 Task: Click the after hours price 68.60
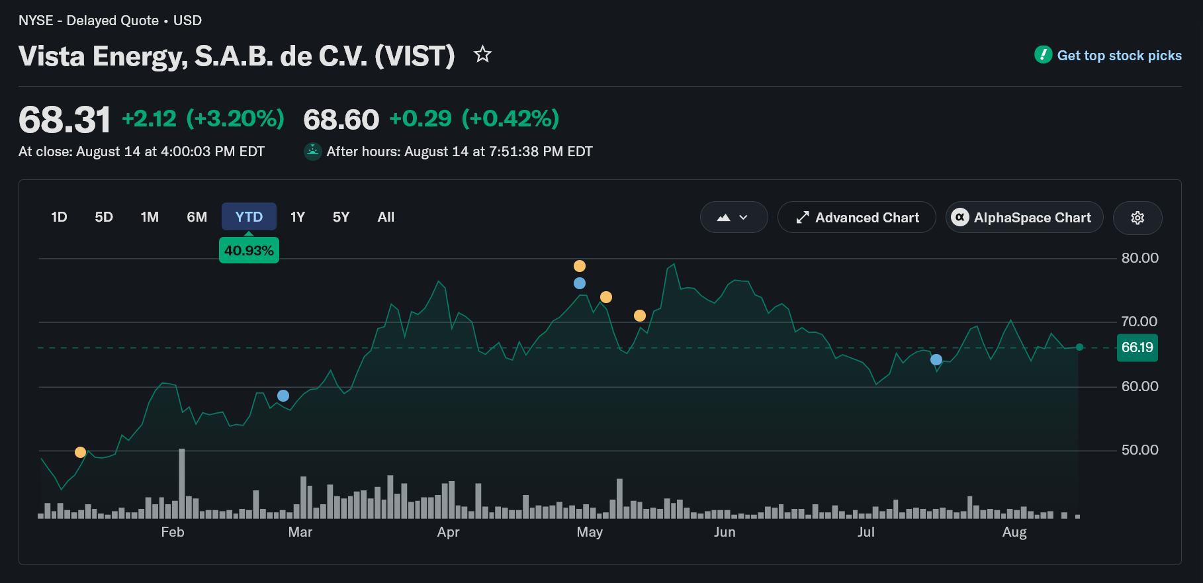[x=341, y=120]
